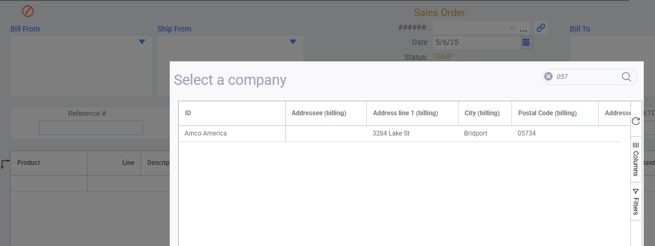655x246 pixels.
Task: Click the Date field showing 5/6/25
Action: click(x=476, y=42)
